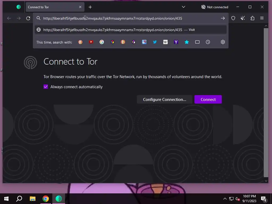The width and height of the screenshot is (272, 204).
Task: Open File Explorer from taskbar
Action: coord(32,199)
